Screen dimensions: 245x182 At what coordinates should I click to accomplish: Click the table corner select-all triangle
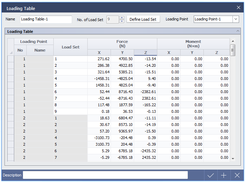click(x=10, y=53)
